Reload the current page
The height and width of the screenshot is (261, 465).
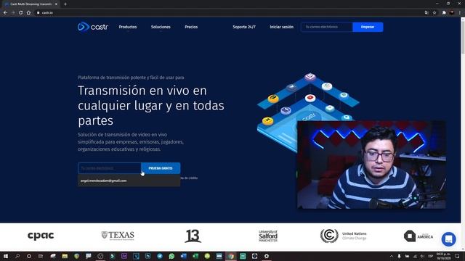point(21,13)
